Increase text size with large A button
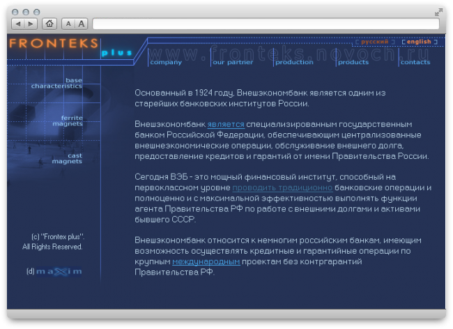This screenshot has width=453, height=329. (82, 24)
